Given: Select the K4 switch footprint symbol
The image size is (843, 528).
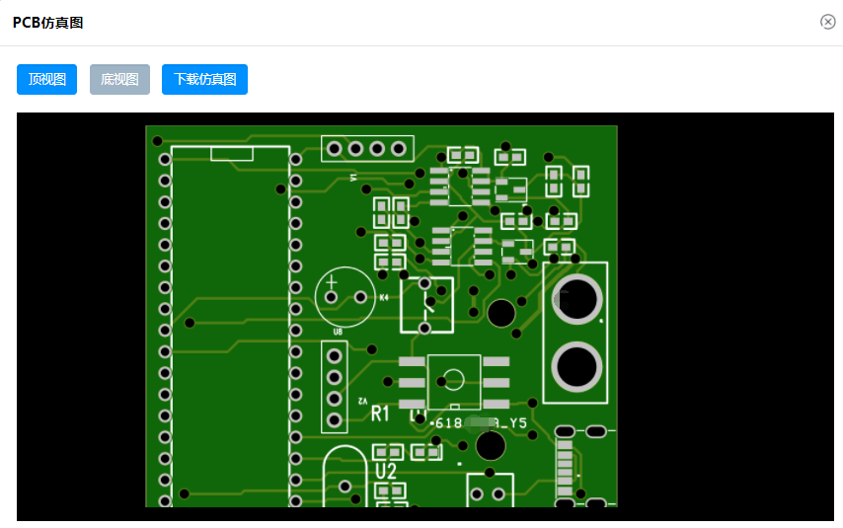Looking at the screenshot, I should click(x=426, y=305).
